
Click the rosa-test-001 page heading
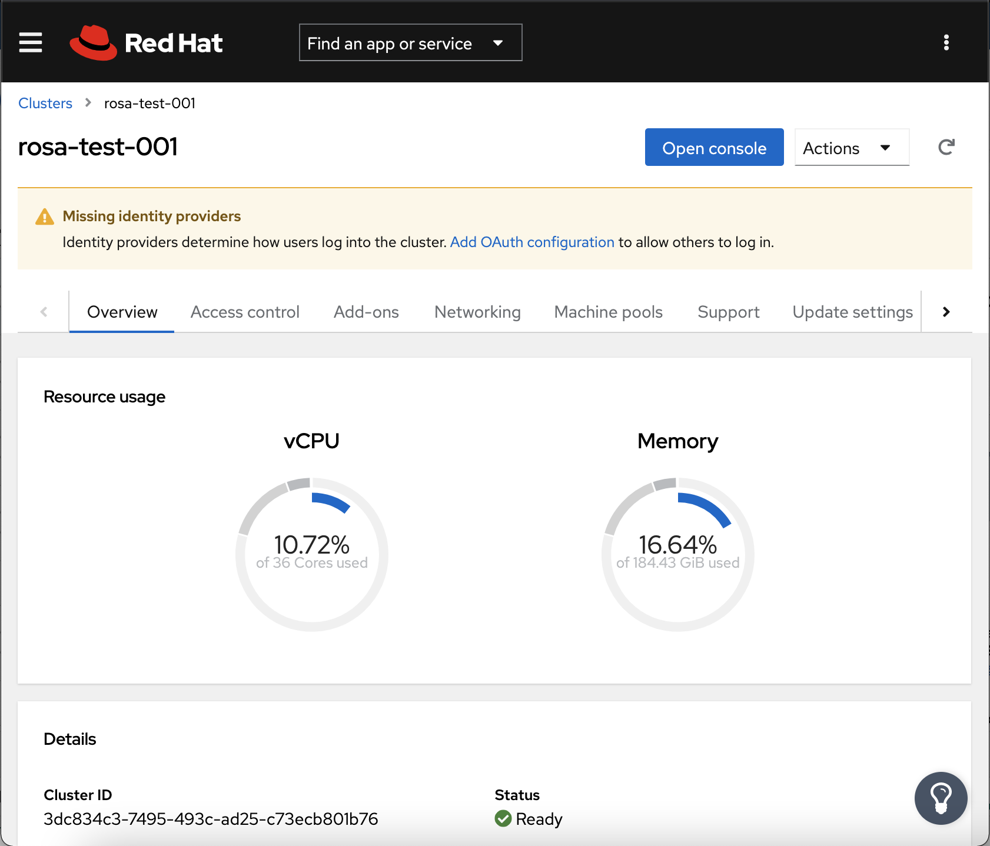coord(98,146)
